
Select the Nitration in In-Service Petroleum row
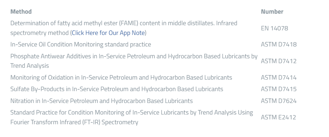pos(101,101)
